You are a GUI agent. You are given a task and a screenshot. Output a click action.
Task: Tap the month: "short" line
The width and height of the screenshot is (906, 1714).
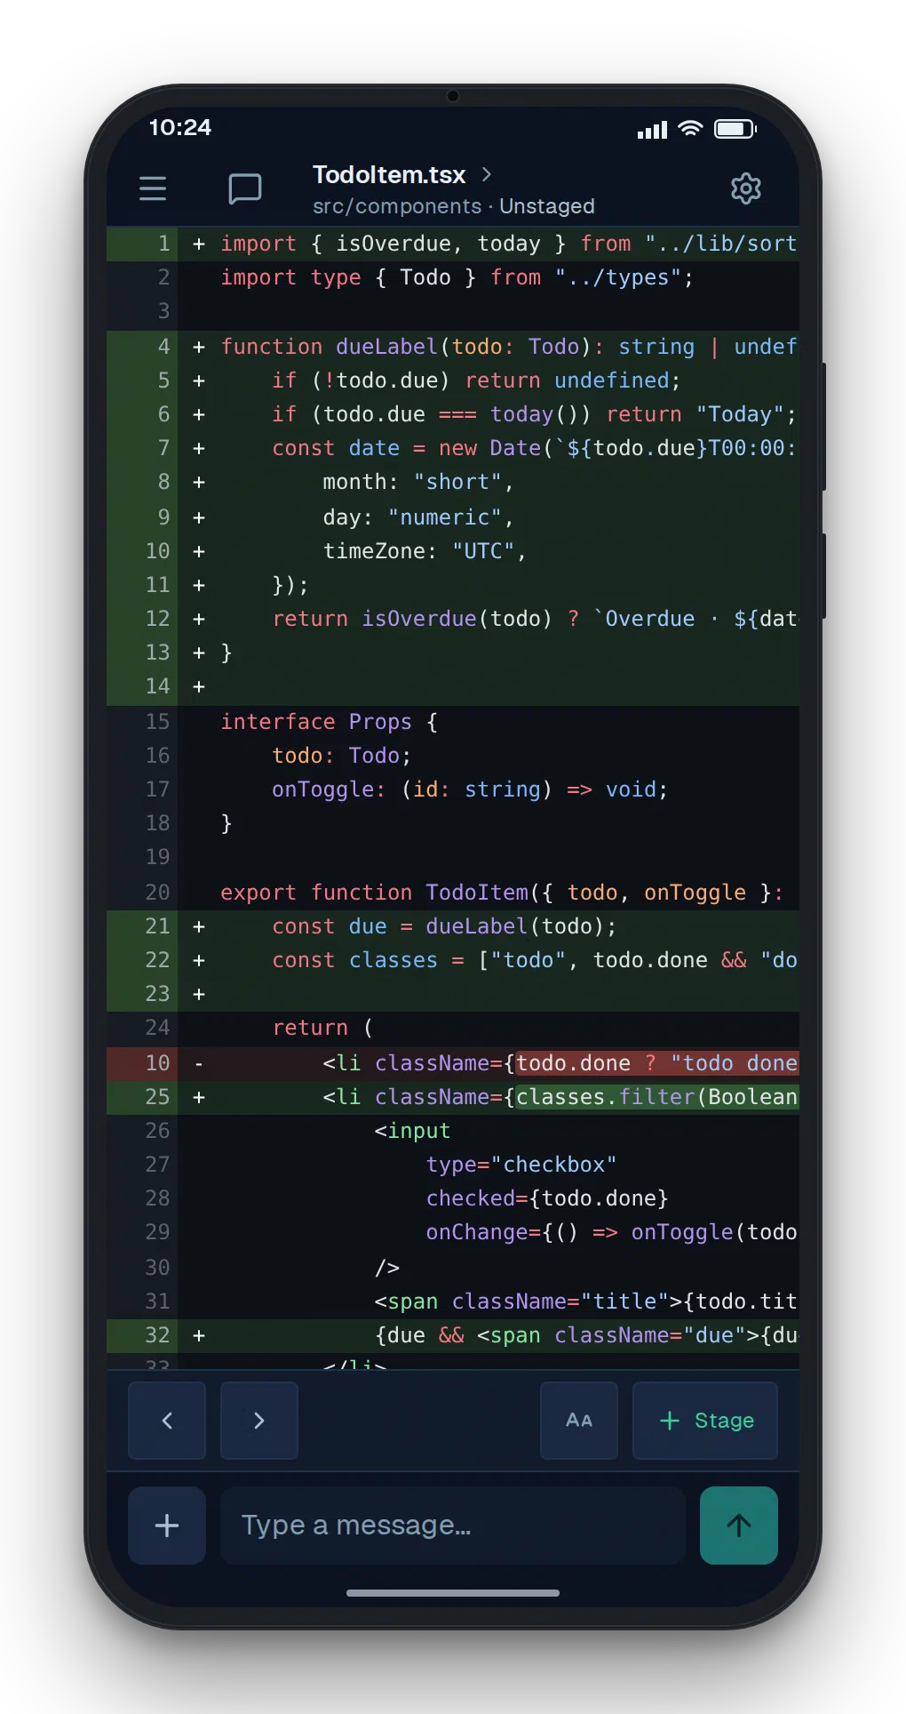453,482
